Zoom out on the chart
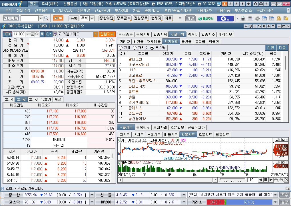Viewport: 291px width, 206px height. point(281,180)
